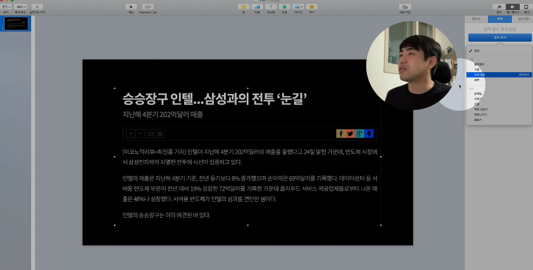The image size is (533, 270).
Task: Click the Facebook share icon on slide
Action: click(x=341, y=133)
